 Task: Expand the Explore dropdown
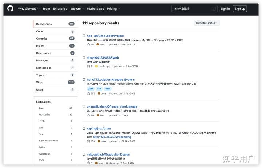(x=77, y=9)
